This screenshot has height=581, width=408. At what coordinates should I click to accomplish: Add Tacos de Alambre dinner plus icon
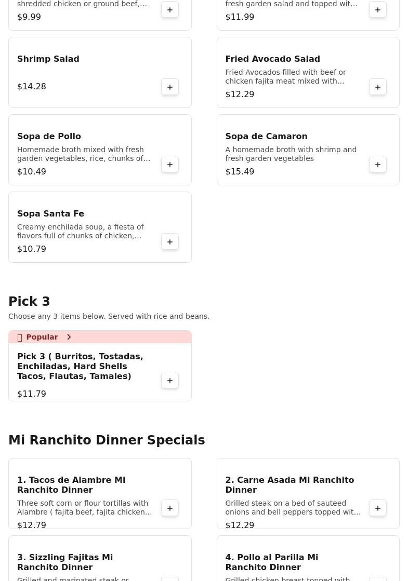[x=170, y=508]
